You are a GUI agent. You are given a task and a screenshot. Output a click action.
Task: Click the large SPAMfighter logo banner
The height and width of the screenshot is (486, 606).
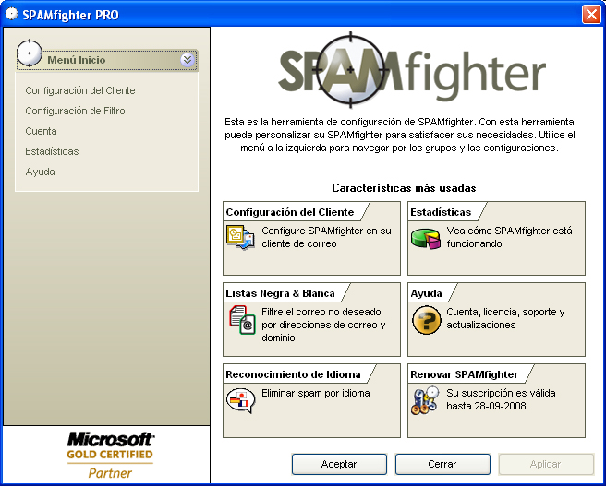(412, 71)
